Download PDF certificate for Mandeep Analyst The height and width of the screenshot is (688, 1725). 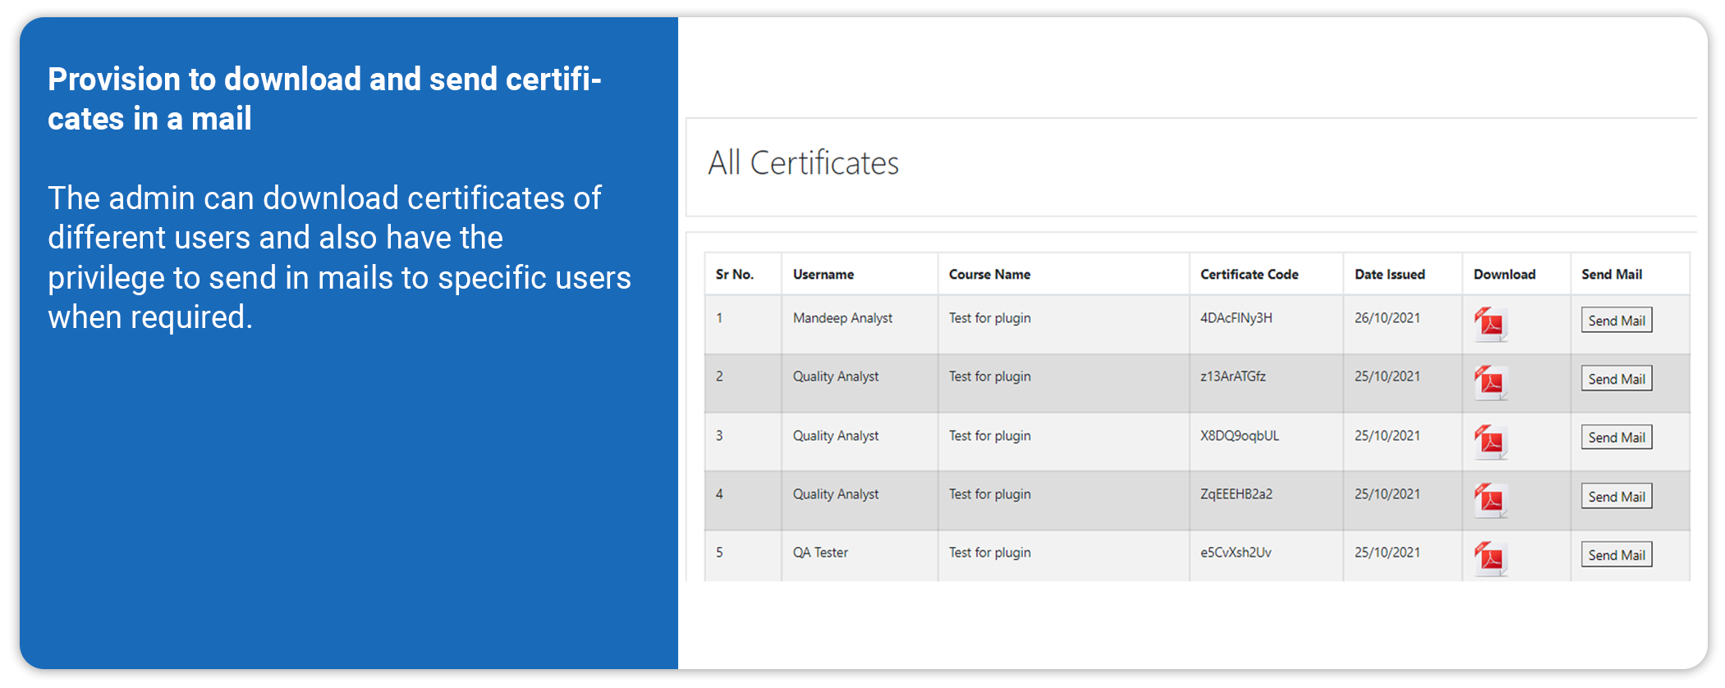pyautogui.click(x=1489, y=323)
